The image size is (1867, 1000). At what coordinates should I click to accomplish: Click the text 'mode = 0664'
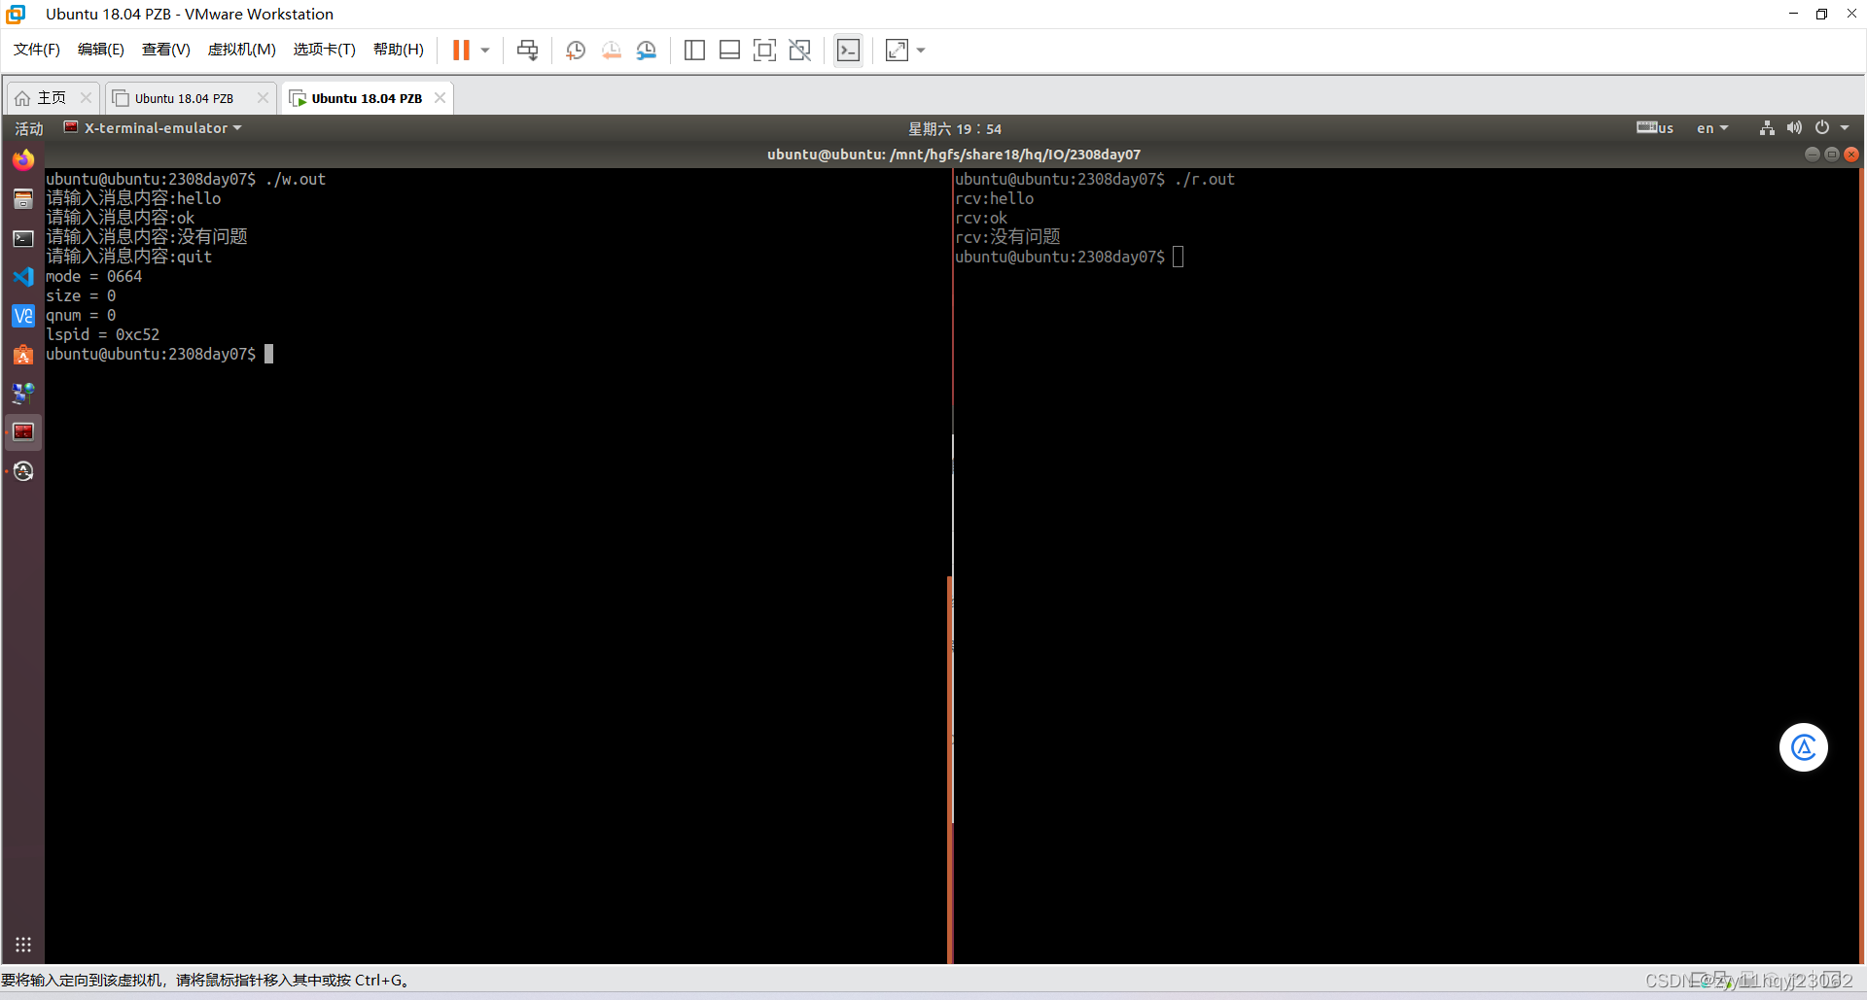coord(93,276)
